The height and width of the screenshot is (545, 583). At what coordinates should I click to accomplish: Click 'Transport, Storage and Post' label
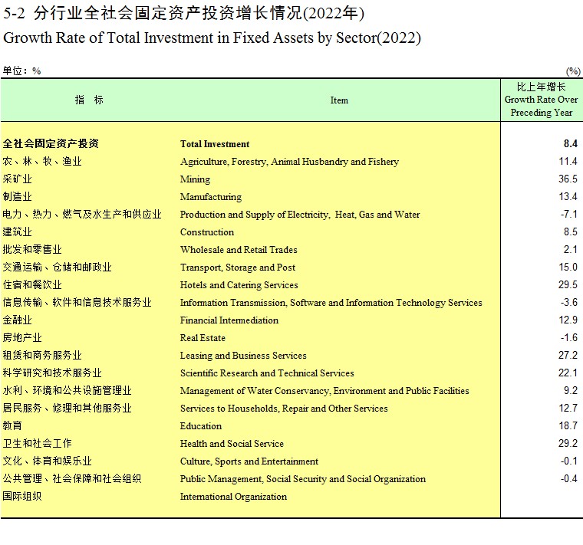(x=238, y=268)
